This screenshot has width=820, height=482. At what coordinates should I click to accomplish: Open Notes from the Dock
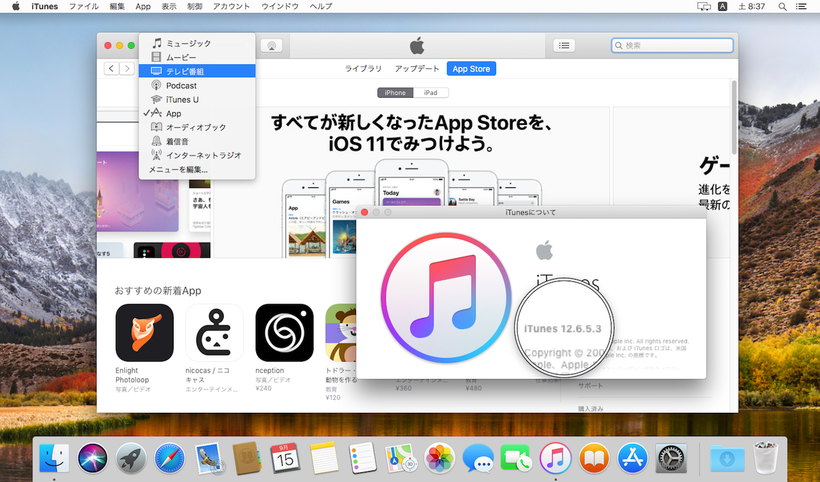(324, 458)
